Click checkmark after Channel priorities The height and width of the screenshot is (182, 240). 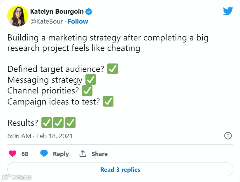click(x=87, y=91)
